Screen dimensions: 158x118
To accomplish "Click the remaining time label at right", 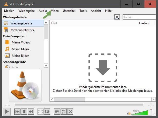I will pyautogui.click(x=151, y=105).
